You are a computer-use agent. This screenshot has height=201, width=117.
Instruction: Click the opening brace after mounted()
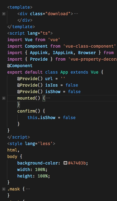(44, 98)
